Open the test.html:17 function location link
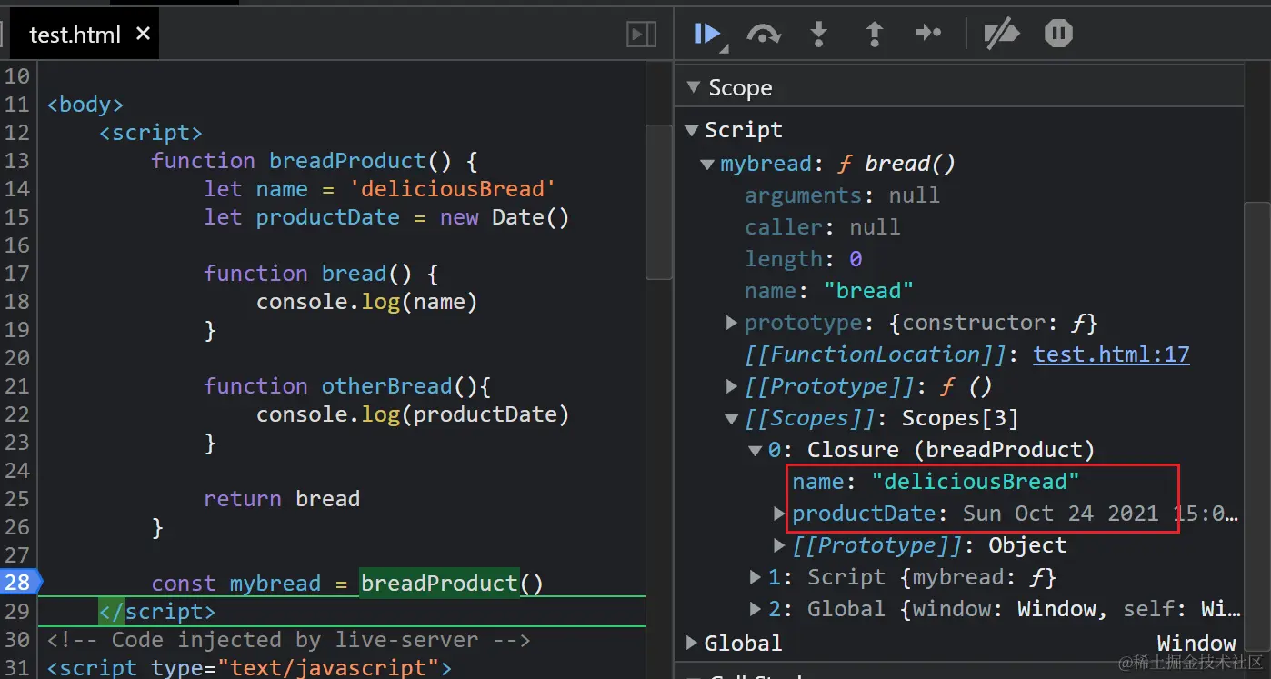Screen dimensions: 1271x679 [x=1112, y=354]
